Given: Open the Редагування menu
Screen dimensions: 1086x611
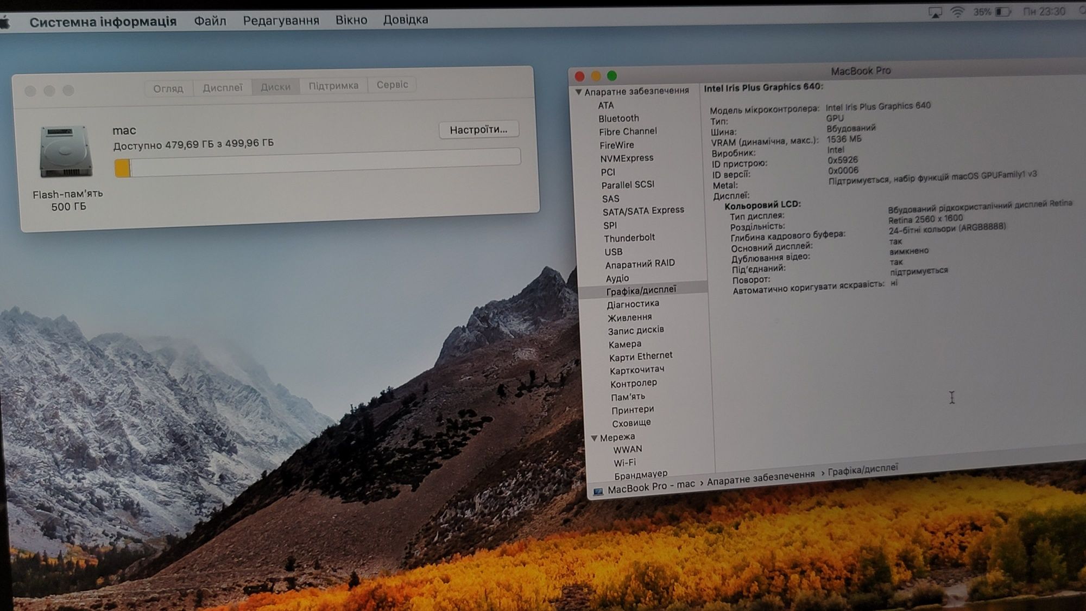Looking at the screenshot, I should [x=281, y=21].
